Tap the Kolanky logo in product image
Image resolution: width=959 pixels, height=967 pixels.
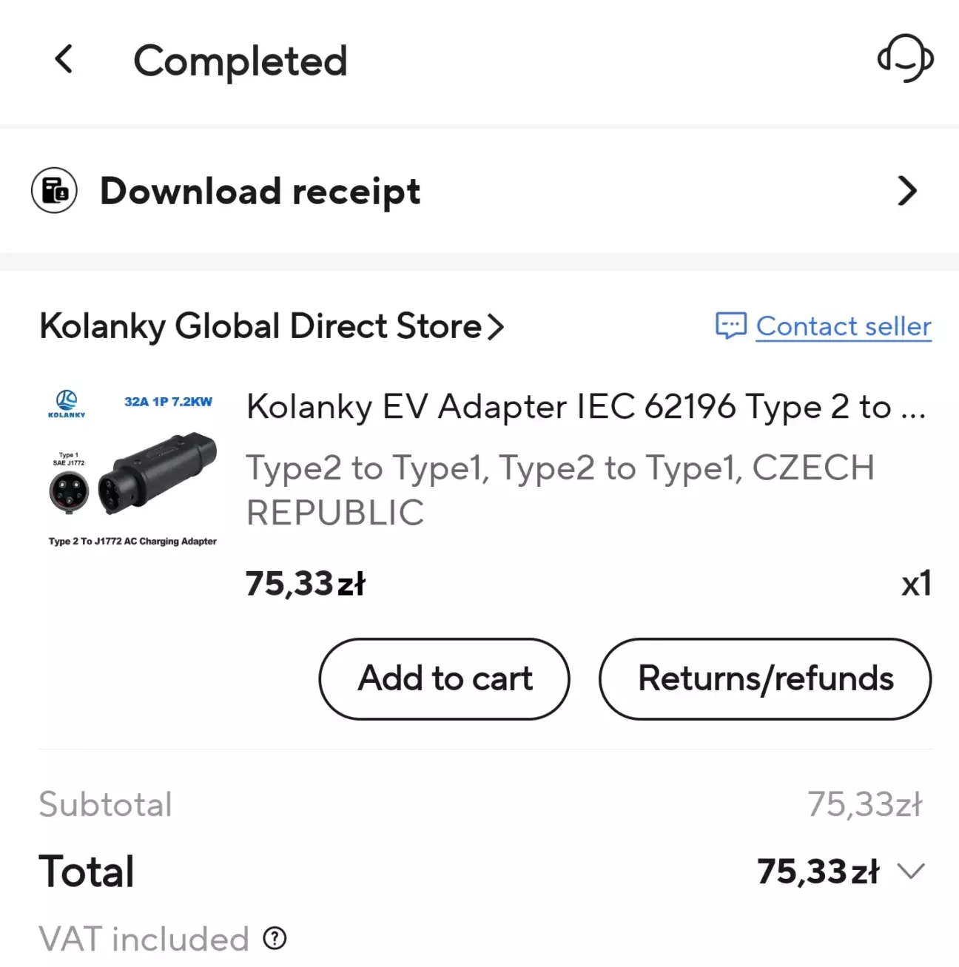click(67, 404)
